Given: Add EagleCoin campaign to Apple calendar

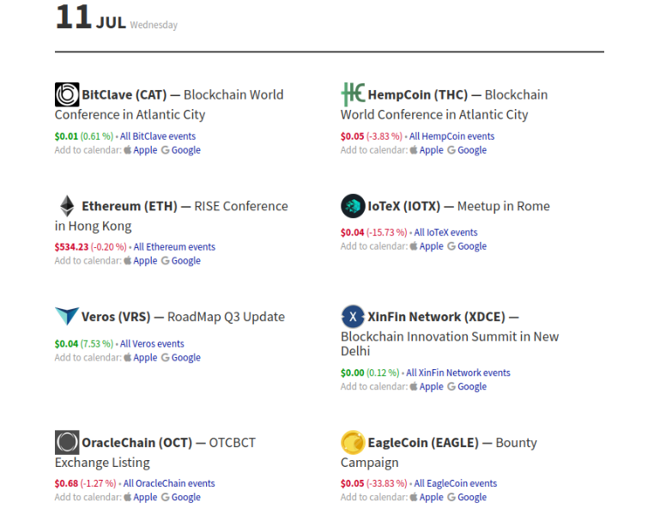Looking at the screenshot, I should click(431, 498).
